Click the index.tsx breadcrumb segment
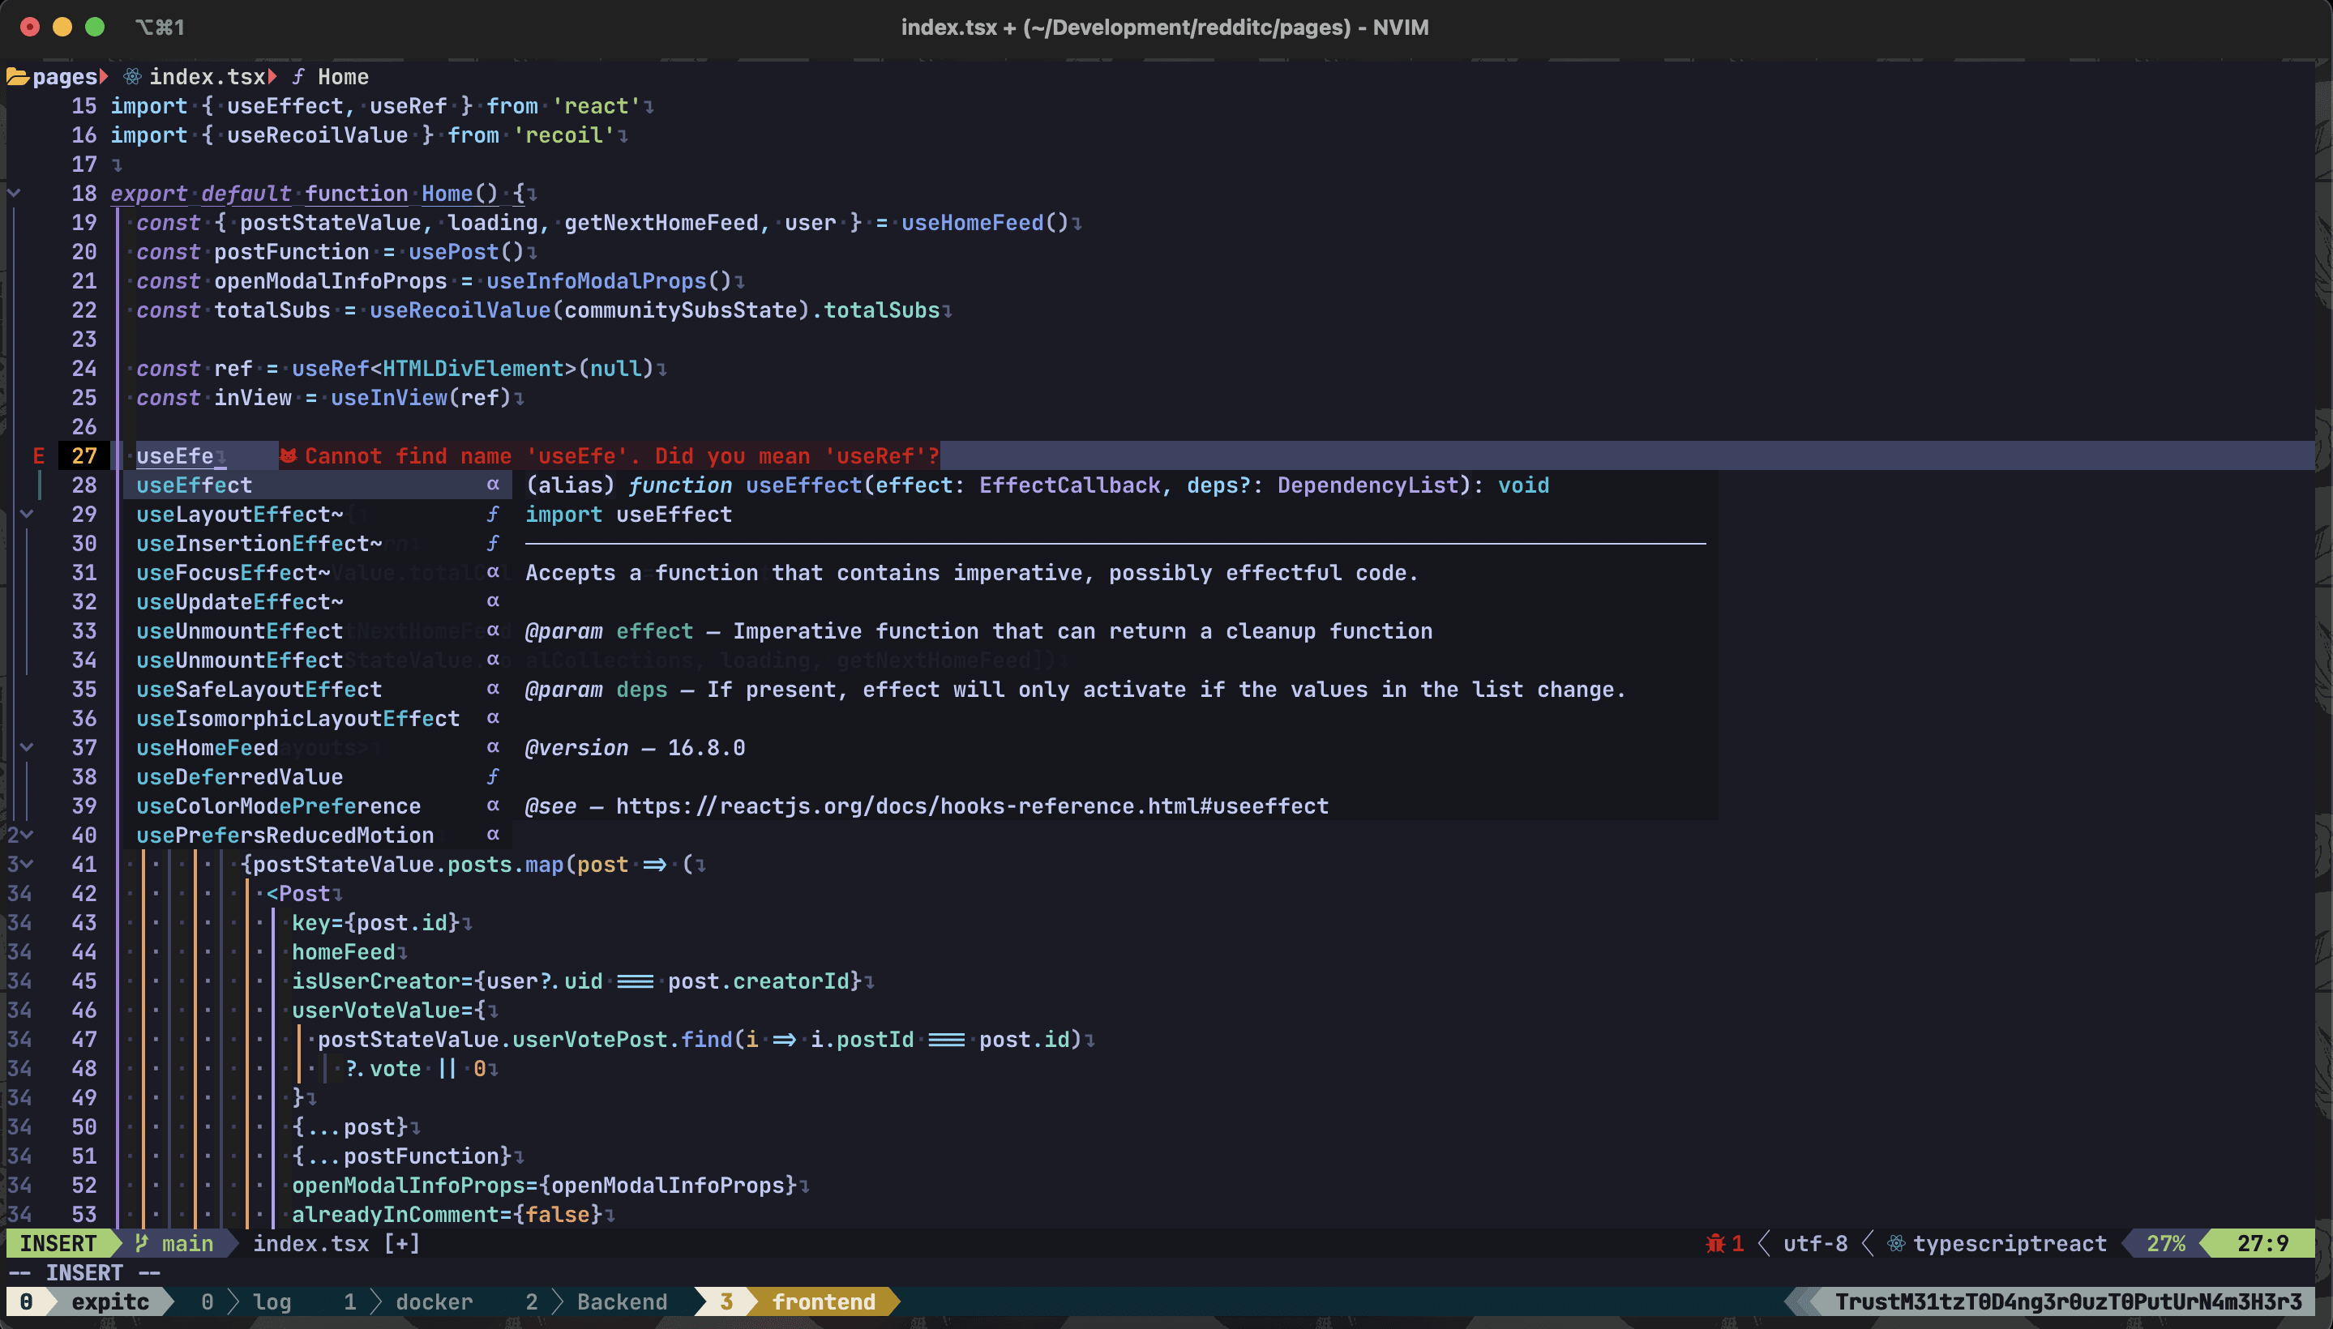This screenshot has width=2333, height=1329. click(x=208, y=77)
